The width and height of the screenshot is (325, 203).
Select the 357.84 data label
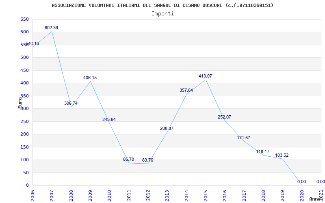(186, 90)
